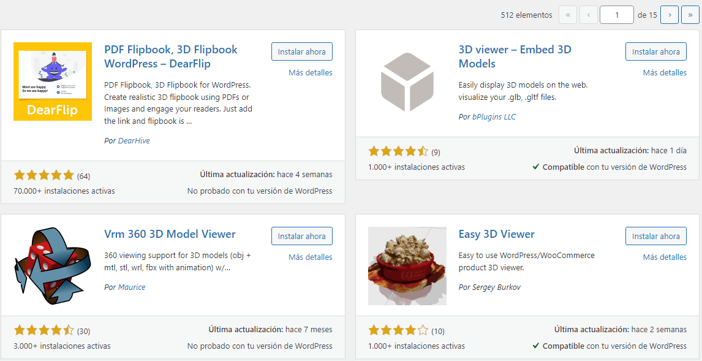The height and width of the screenshot is (361, 702).
Task: Click the previous page arrow
Action: tap(589, 14)
